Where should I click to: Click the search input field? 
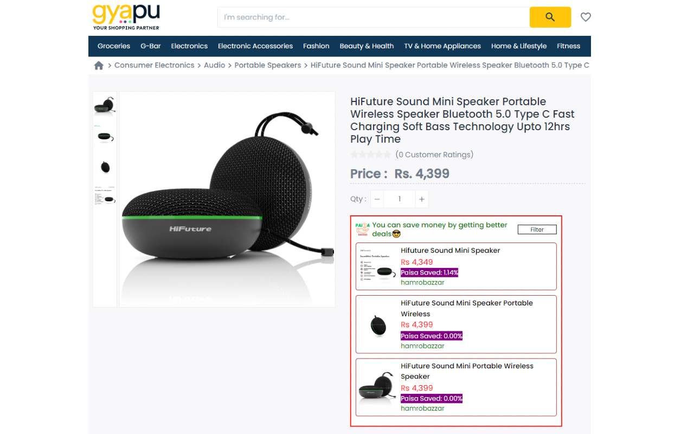pyautogui.click(x=374, y=17)
